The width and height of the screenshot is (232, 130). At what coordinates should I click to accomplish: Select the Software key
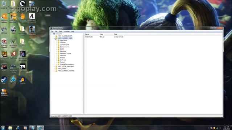63,60
